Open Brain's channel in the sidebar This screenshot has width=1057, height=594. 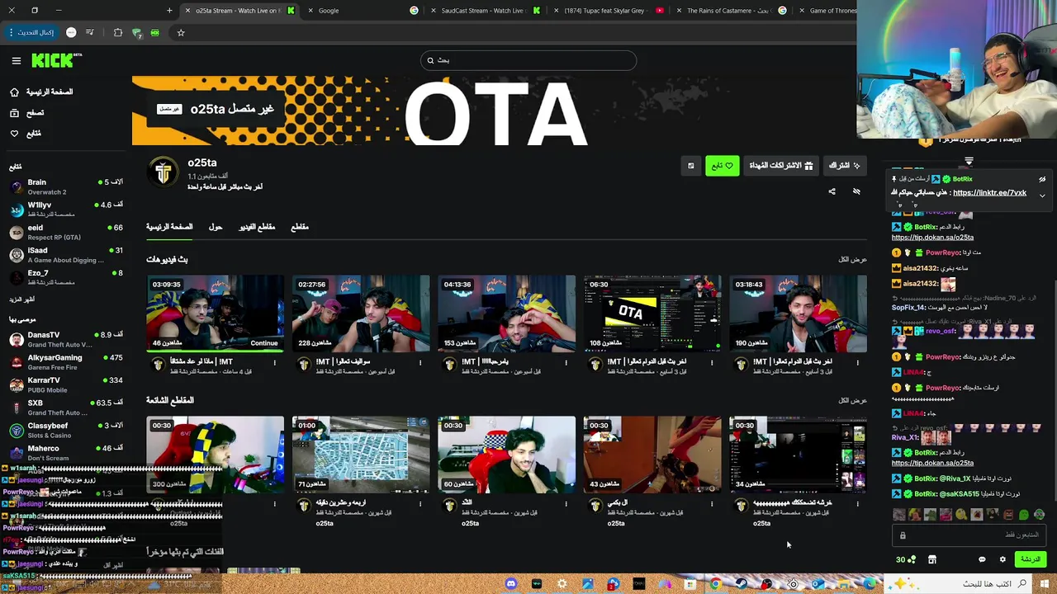coord(66,186)
